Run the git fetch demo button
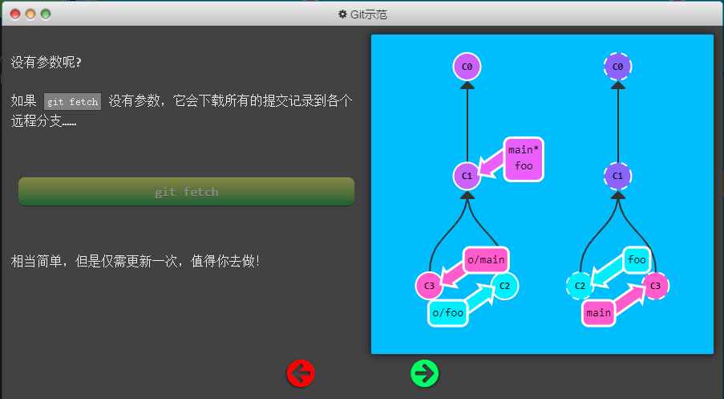Viewport: 724px width, 399px height. point(186,192)
